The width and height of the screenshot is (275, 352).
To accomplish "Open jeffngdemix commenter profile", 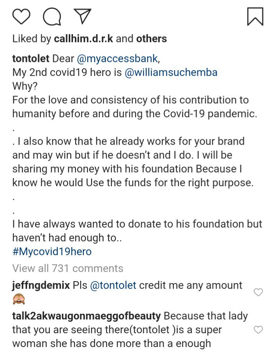I will (41, 285).
